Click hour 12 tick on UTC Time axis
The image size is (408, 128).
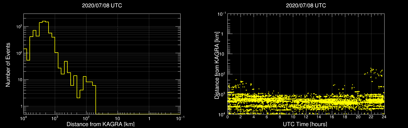[306, 117]
